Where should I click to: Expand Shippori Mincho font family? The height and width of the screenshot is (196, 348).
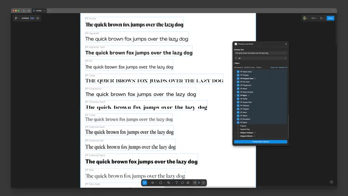coord(235,136)
